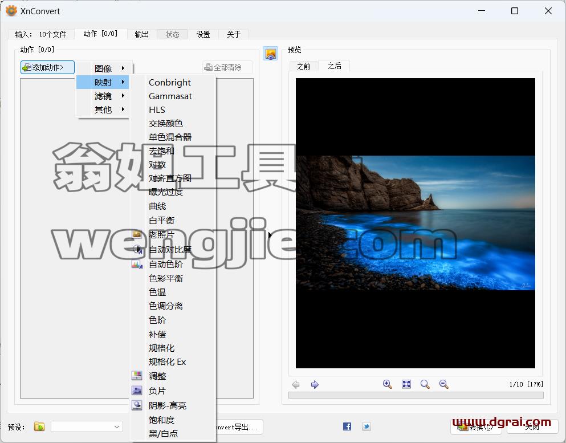The height and width of the screenshot is (443, 566).
Task: Zoom in on the preview
Action: pyautogui.click(x=388, y=384)
